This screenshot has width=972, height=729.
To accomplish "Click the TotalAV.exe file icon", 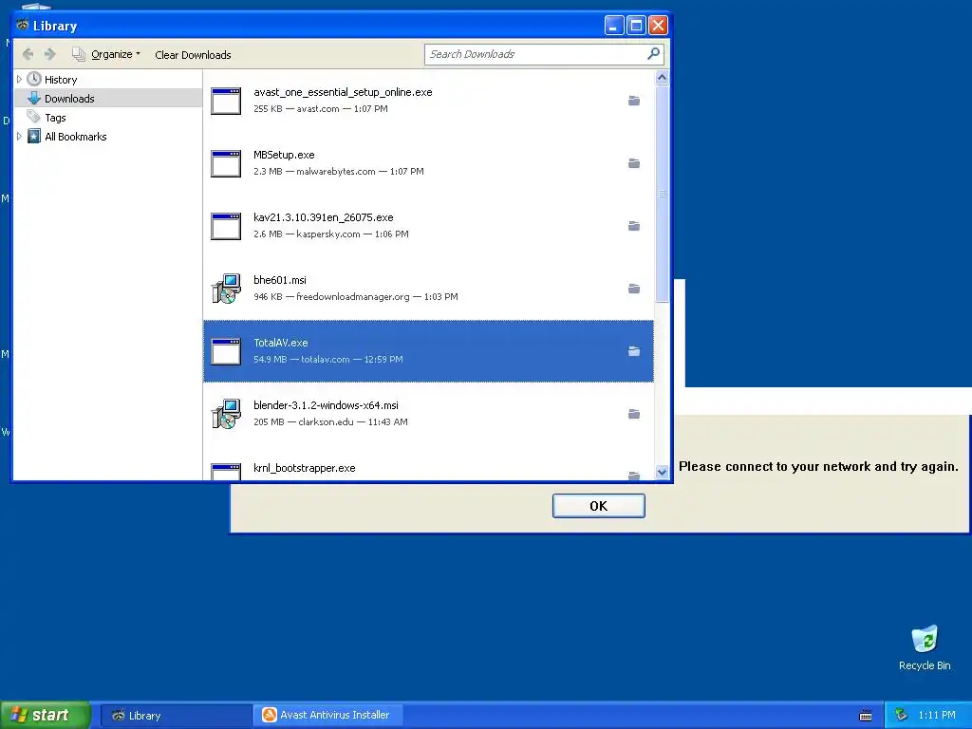I will (226, 351).
